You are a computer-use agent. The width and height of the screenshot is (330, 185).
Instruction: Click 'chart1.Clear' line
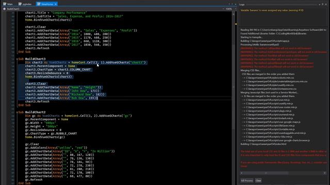point(36,27)
